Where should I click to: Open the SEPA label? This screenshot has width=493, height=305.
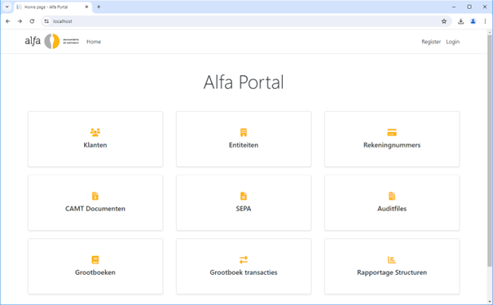click(x=244, y=209)
